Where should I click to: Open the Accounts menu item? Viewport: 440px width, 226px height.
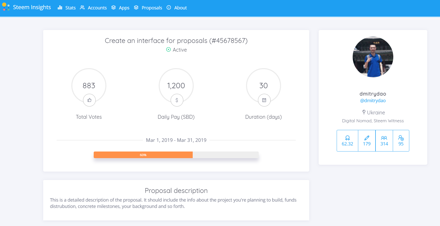(x=97, y=8)
